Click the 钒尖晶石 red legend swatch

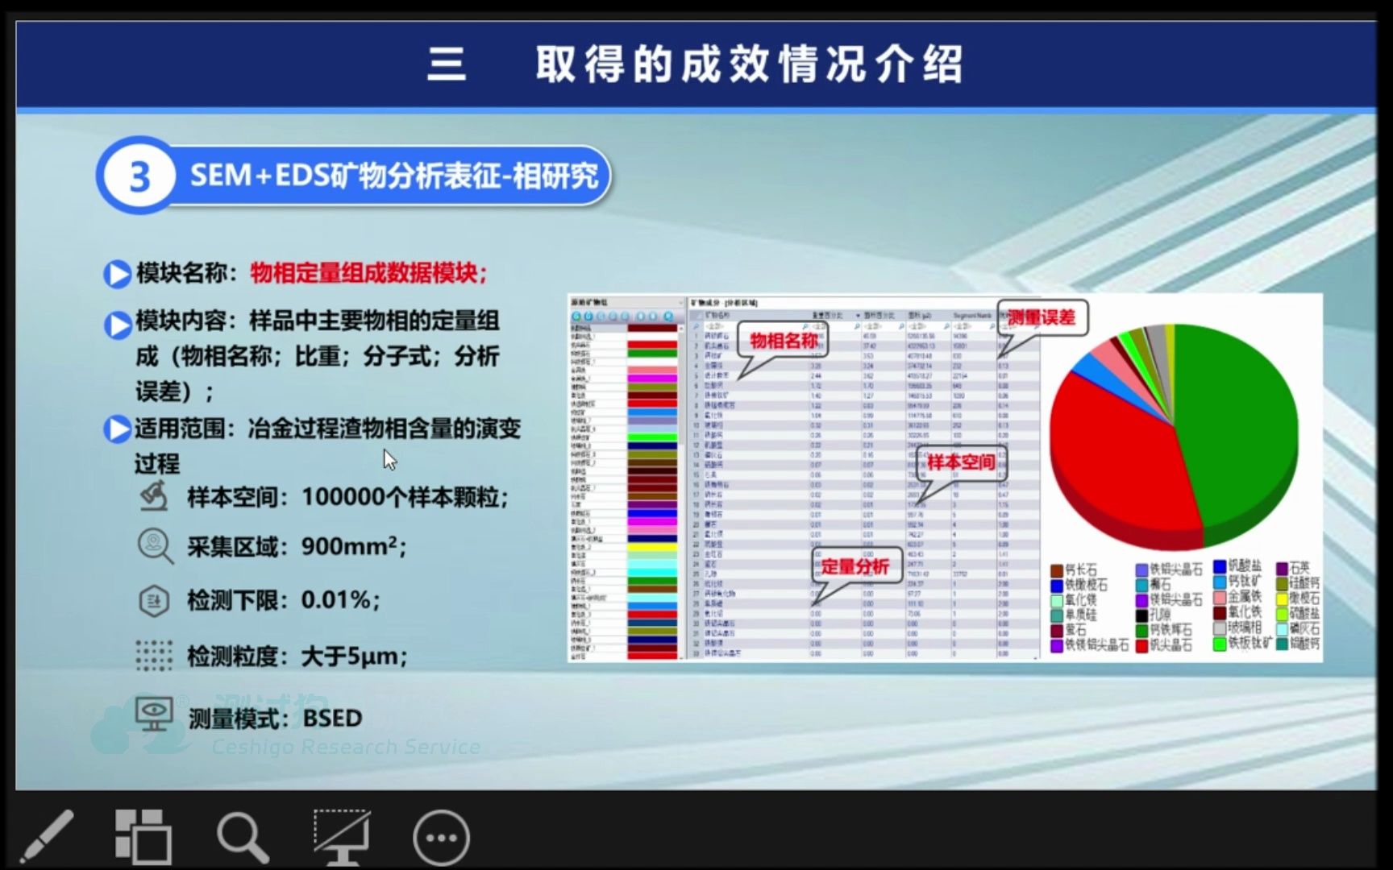pos(1142,645)
